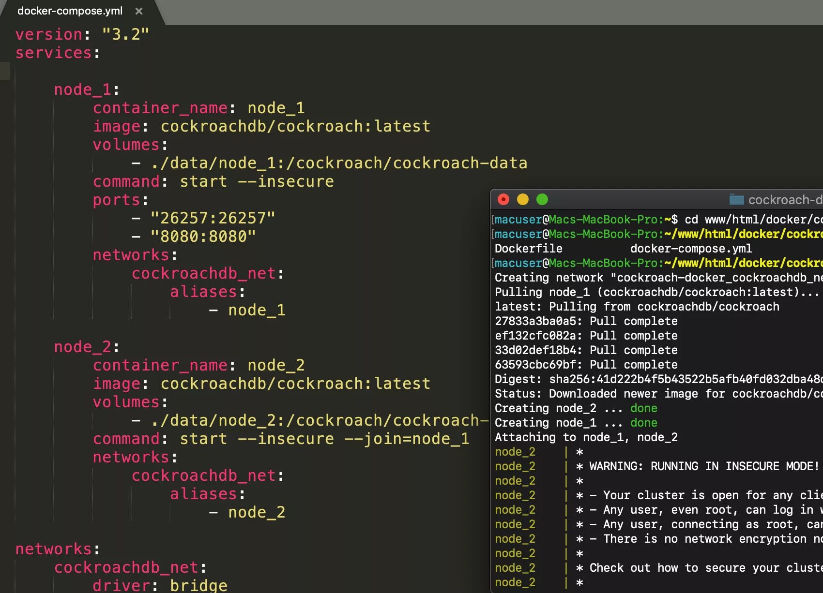Screen dimensions: 823x593
Task: Click the cd www/html/docker command in terminal
Action: 753,220
